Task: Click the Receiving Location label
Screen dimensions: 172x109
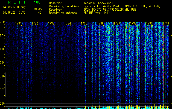Action: tap(64, 6)
